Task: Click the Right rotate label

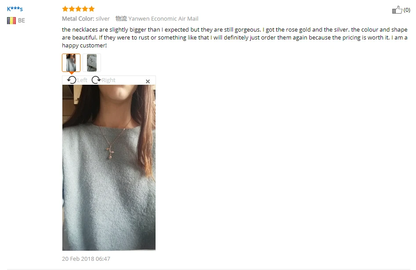Action: [x=109, y=80]
